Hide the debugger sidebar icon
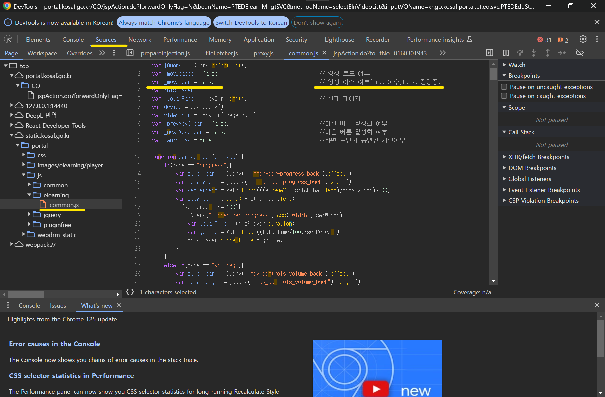The image size is (605, 397). [x=490, y=53]
